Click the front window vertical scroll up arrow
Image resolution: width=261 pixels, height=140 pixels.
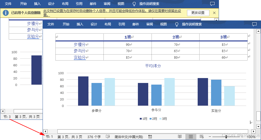coord(258,31)
